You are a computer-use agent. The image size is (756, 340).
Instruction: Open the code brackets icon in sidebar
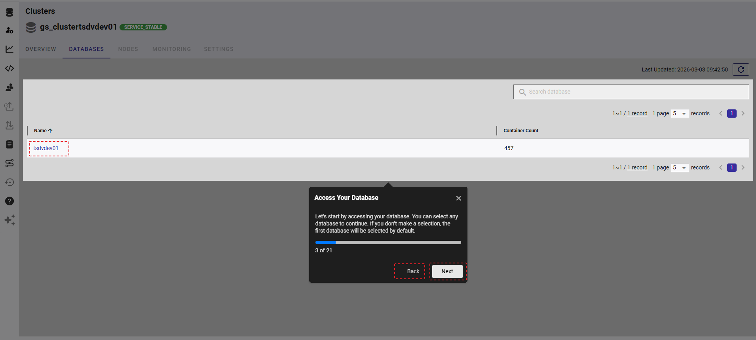(9, 68)
